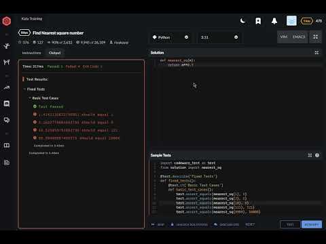Click the blue ATTEMPT button
The height and width of the screenshot is (244, 326).
pos(312,224)
